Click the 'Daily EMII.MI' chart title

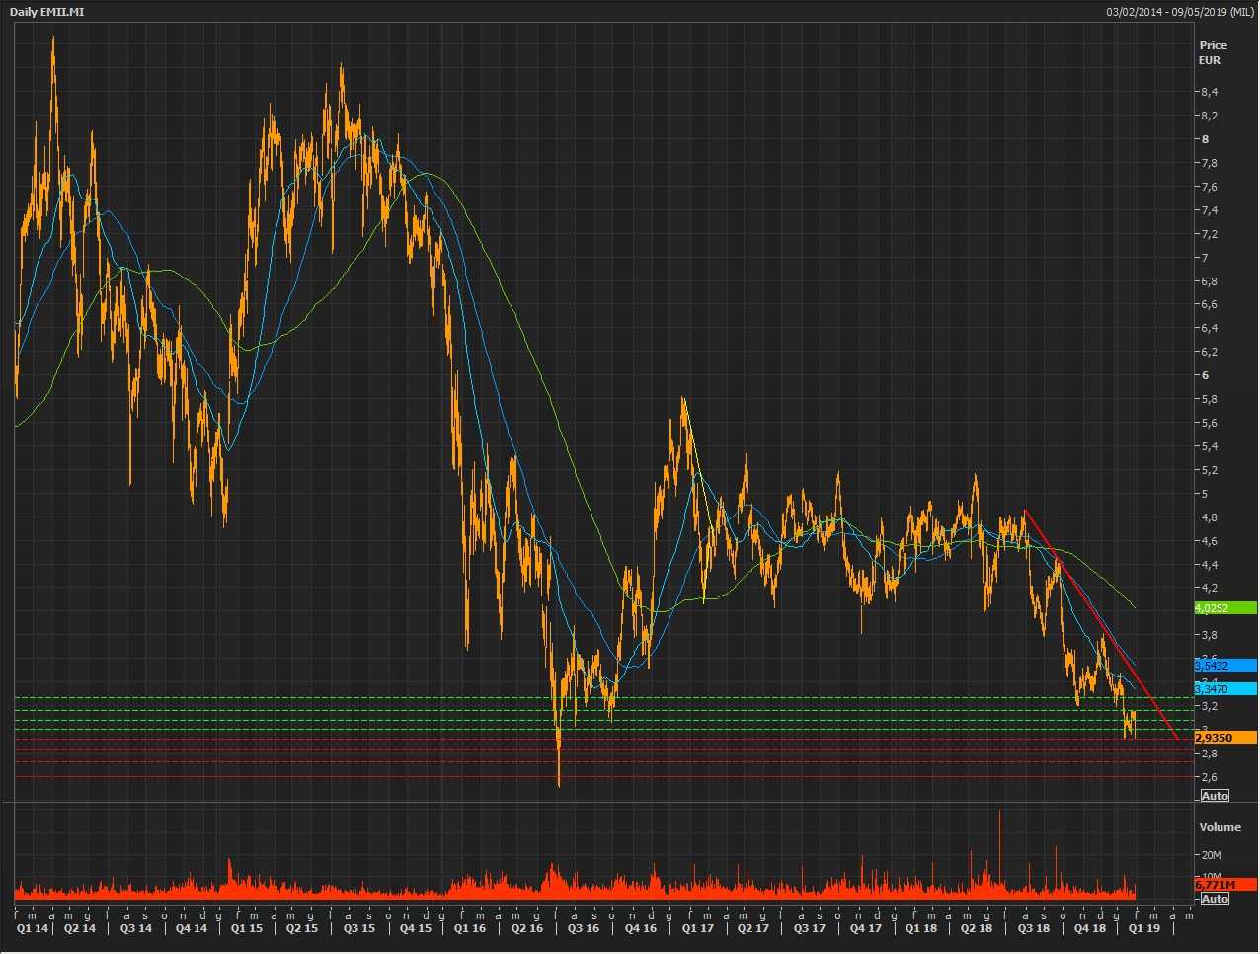pyautogui.click(x=46, y=11)
